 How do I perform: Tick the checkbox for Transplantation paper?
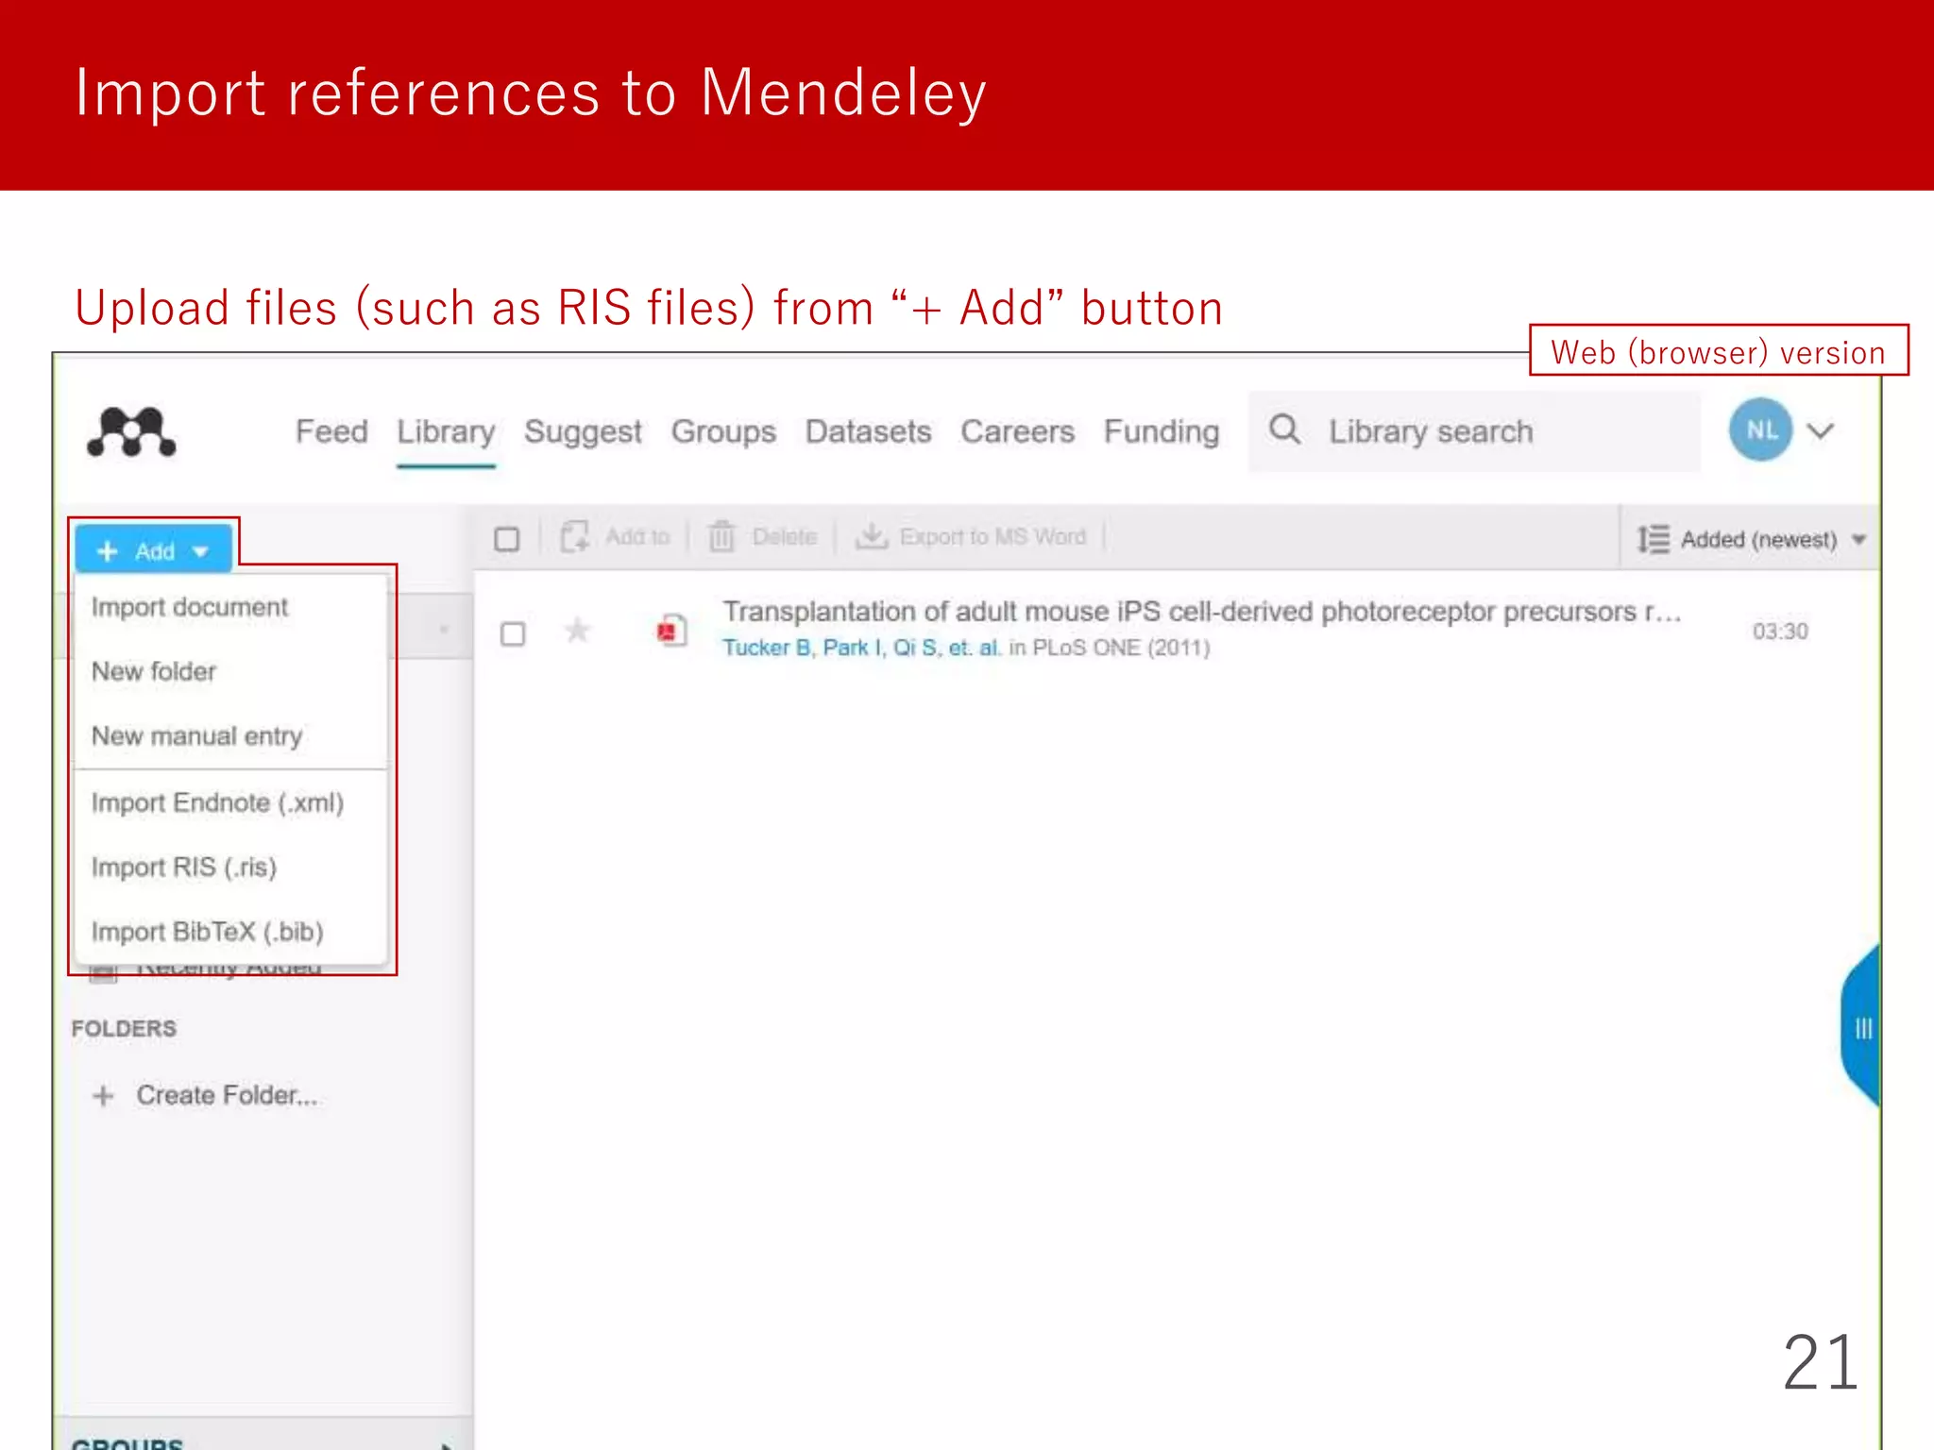pyautogui.click(x=513, y=633)
